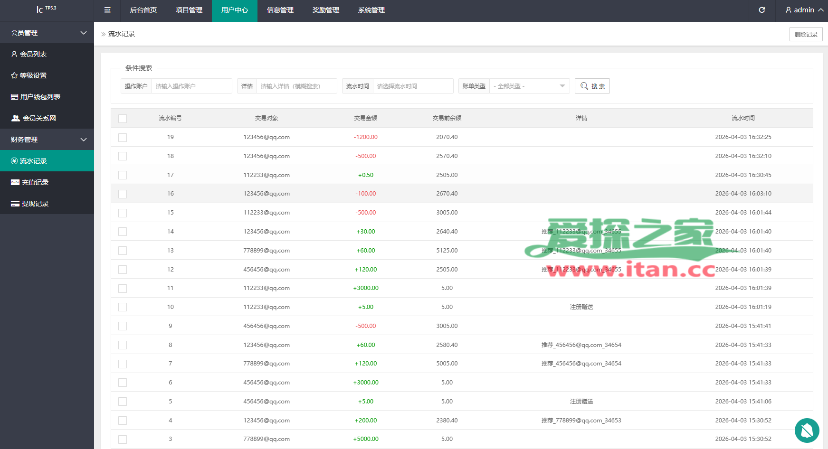Viewport: 828px width, 449px height.
Task: Expand the admin user menu
Action: click(804, 10)
